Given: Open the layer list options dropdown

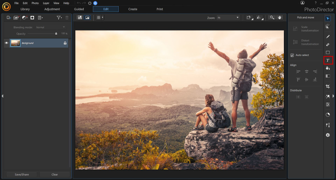Looking at the screenshot, I should (40, 18).
